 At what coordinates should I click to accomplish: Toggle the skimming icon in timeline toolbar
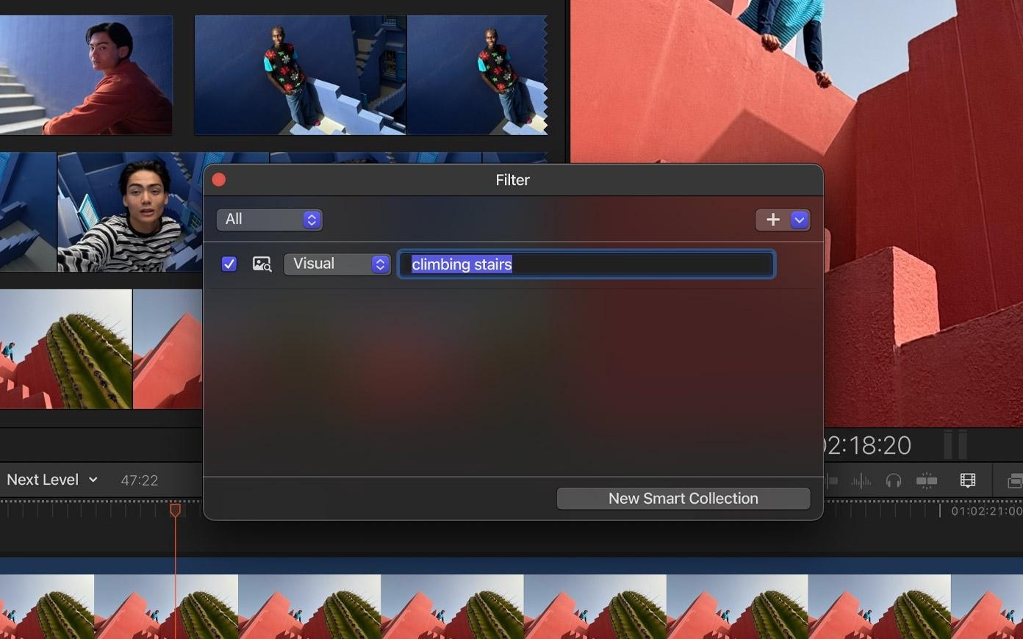tap(833, 481)
